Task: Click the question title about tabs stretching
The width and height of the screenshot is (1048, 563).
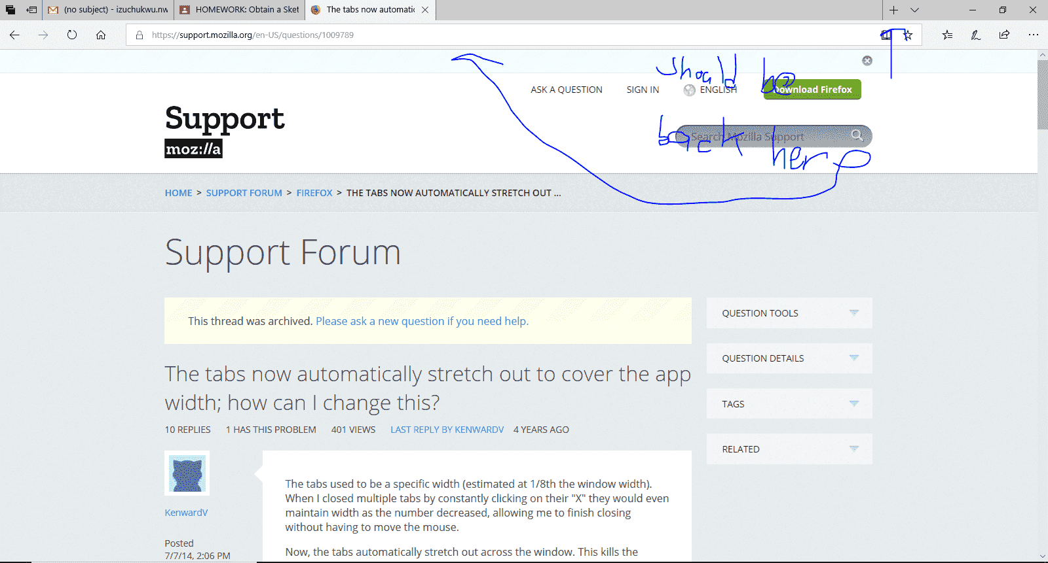Action: tap(428, 388)
